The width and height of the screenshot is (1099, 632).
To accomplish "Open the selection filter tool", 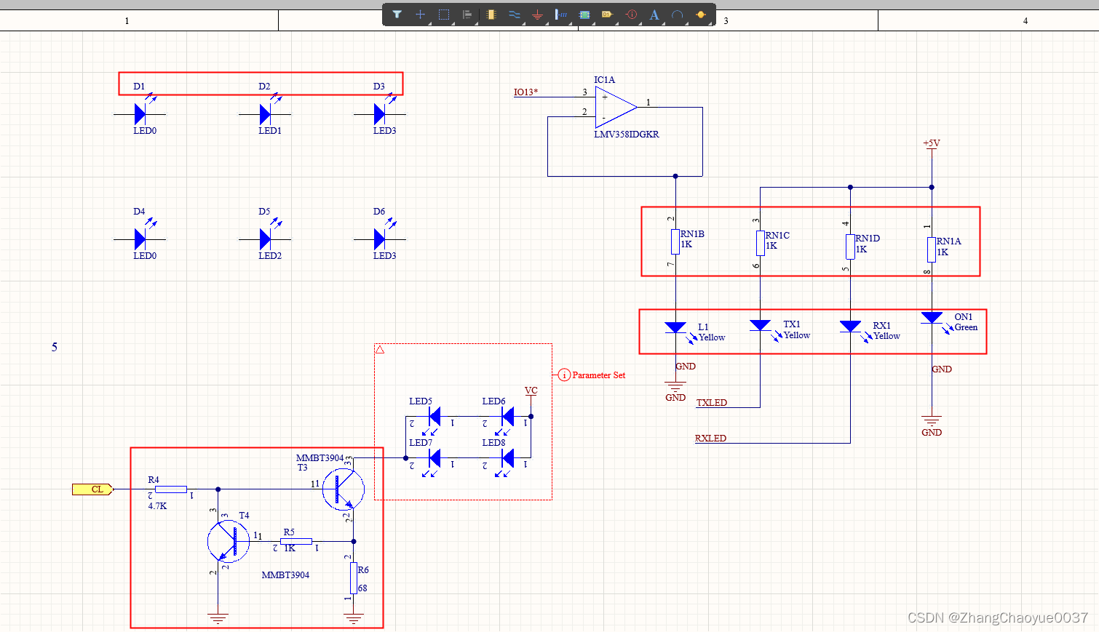I will pyautogui.click(x=397, y=14).
